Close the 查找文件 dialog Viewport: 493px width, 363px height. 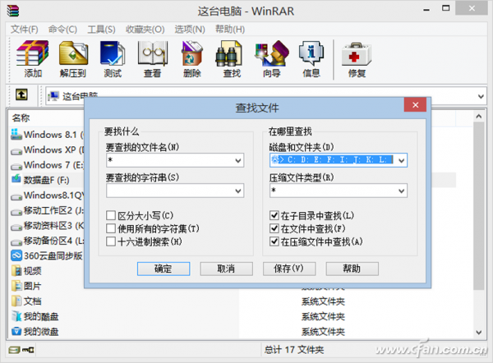click(x=415, y=104)
